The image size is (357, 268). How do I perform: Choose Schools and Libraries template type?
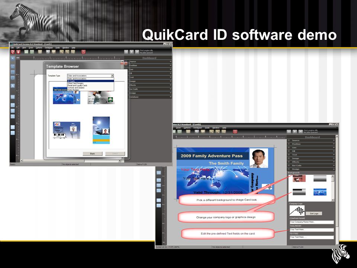click(90, 87)
